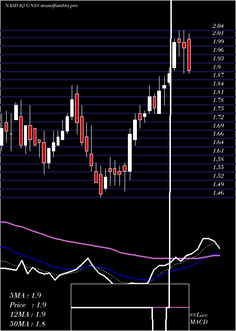
Task: Click the red candle peaking near 1.81
Action: (x=77, y=108)
